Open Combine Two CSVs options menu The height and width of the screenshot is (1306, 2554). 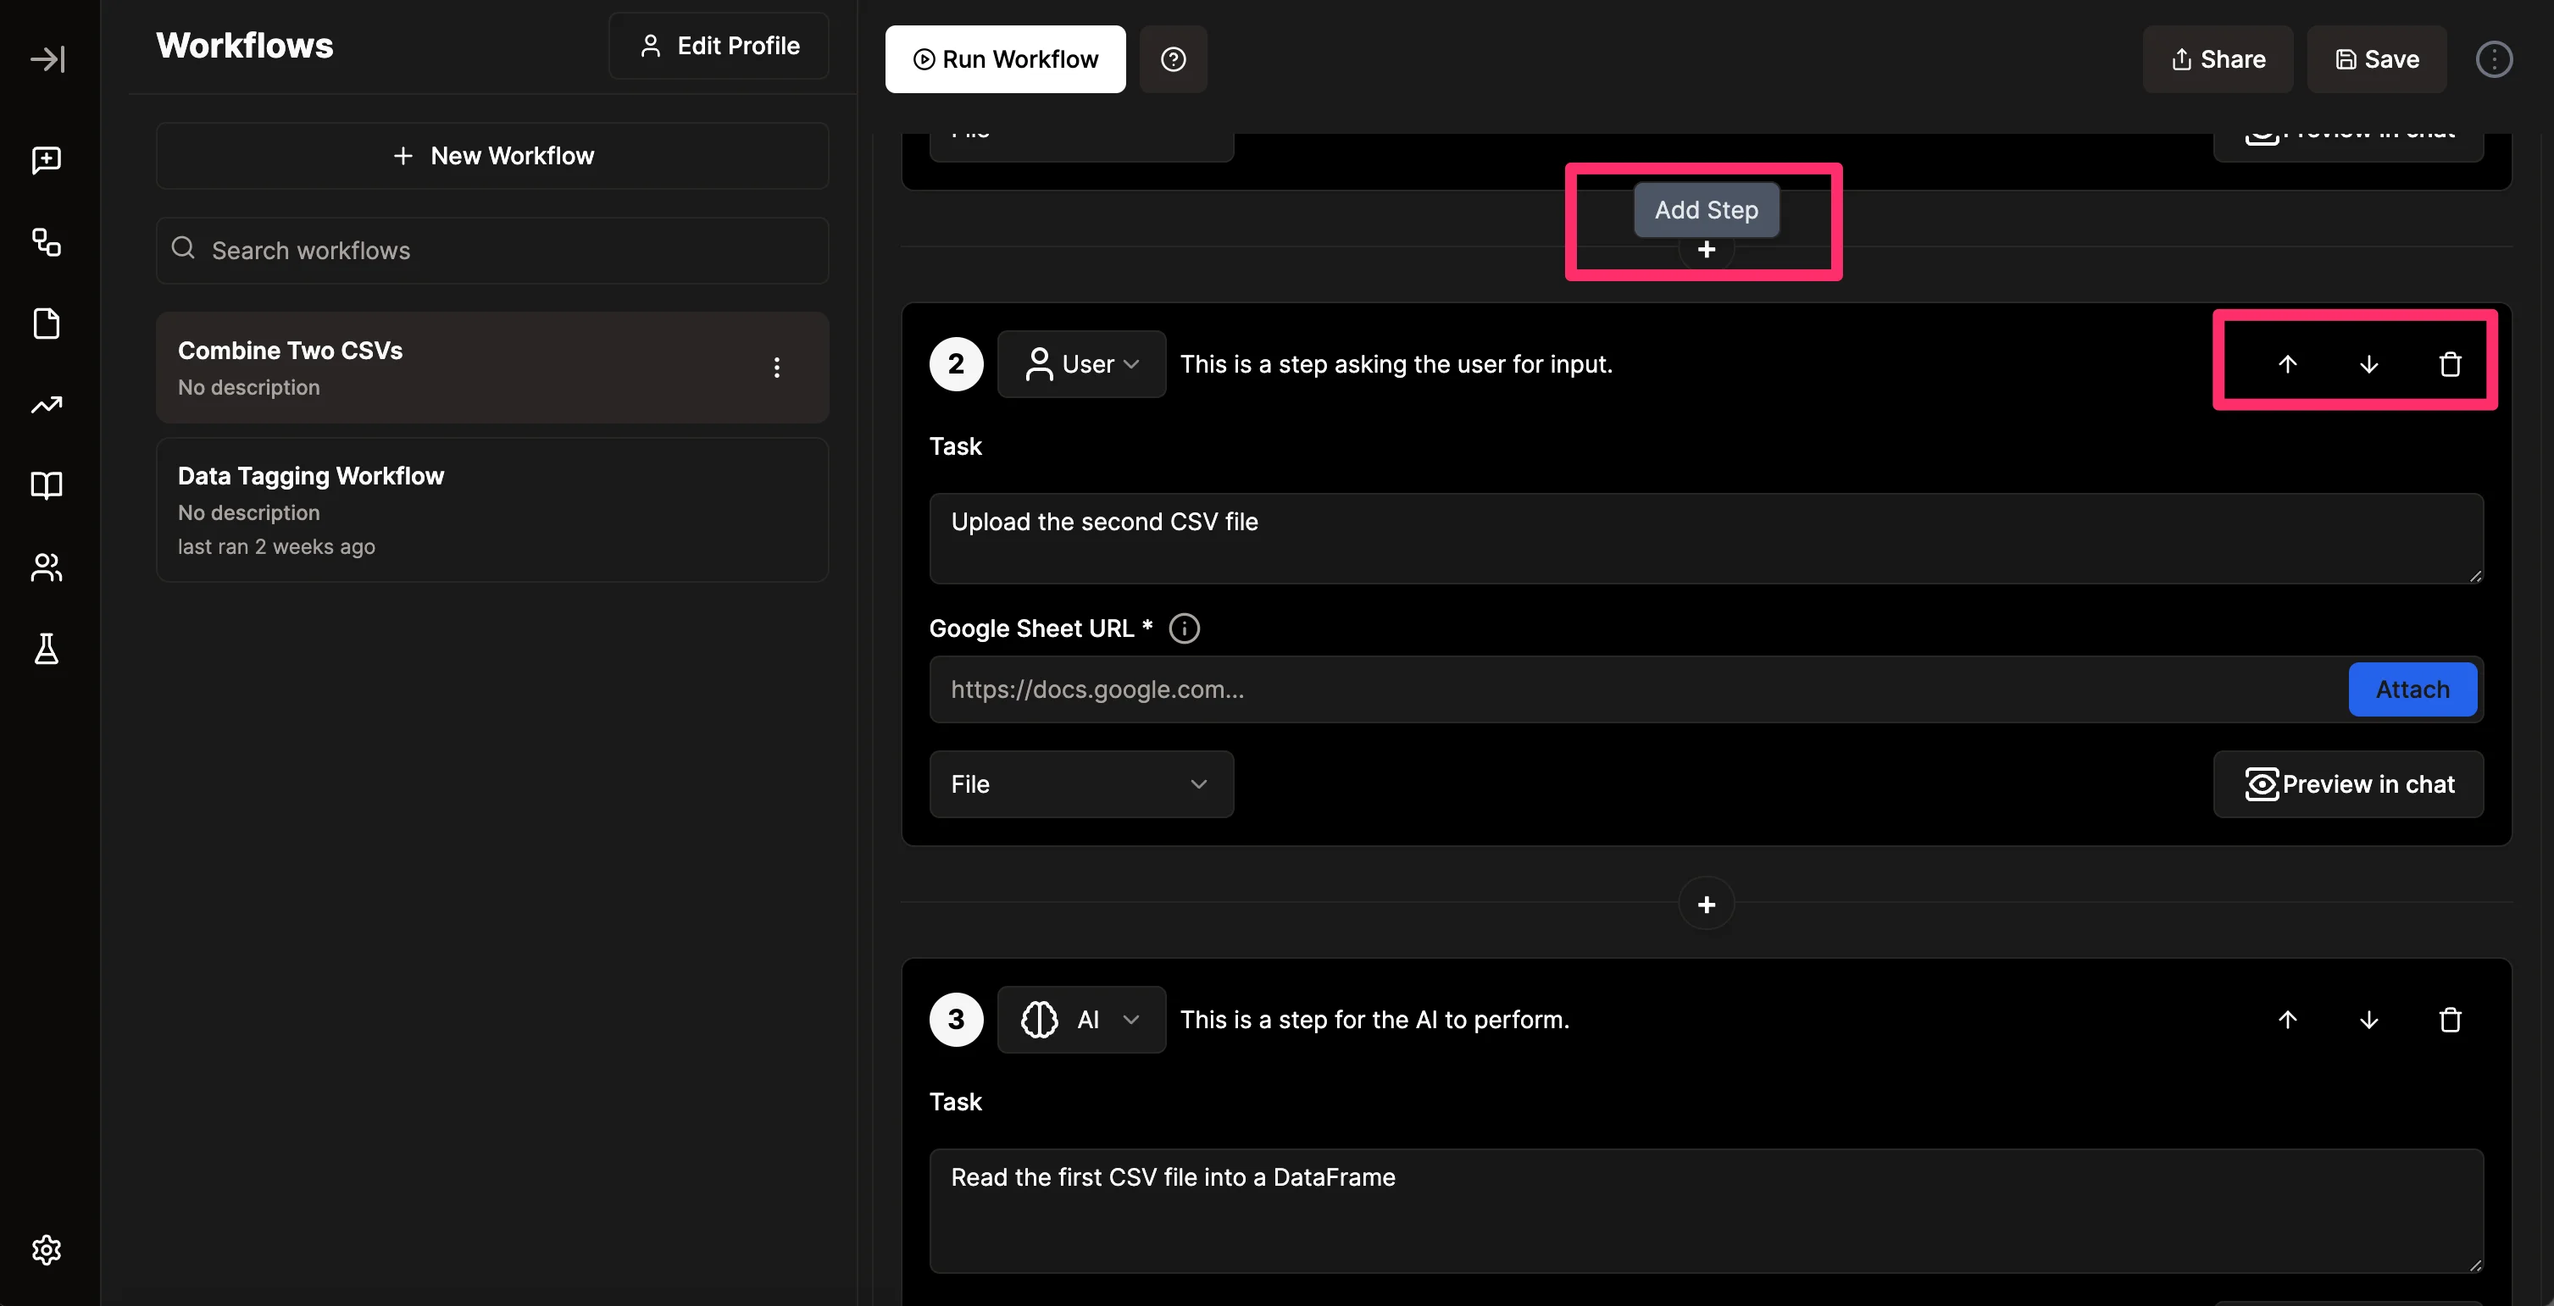point(776,368)
